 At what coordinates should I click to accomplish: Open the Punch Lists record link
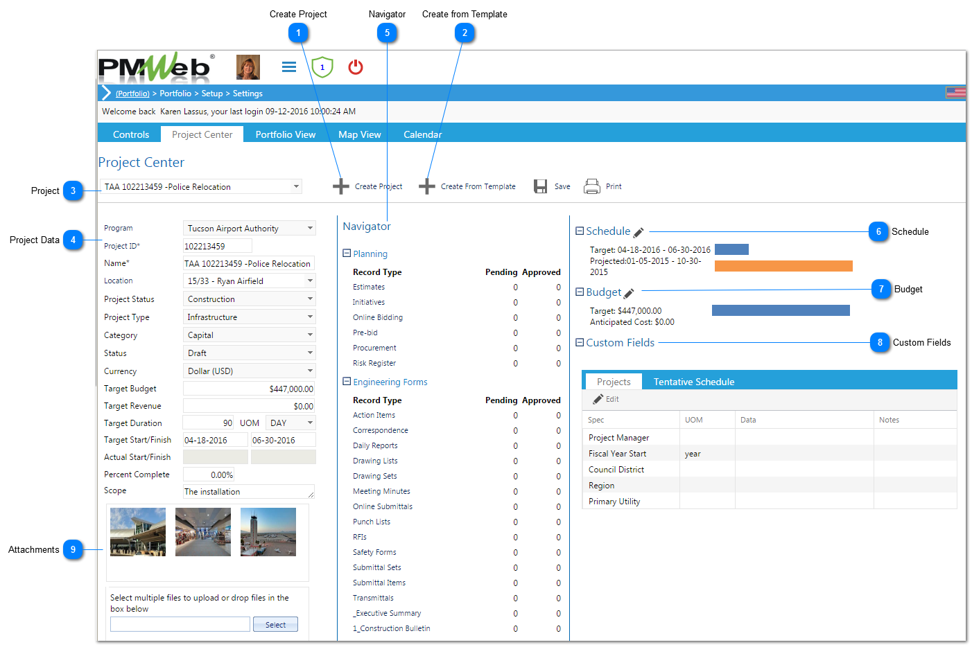[372, 522]
